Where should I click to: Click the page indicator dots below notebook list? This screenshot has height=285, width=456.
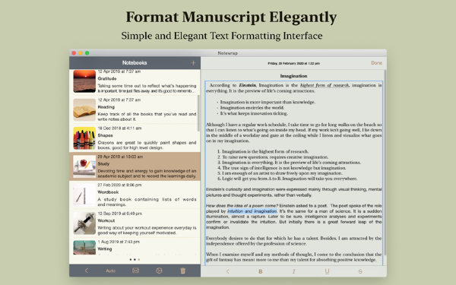pos(135,259)
